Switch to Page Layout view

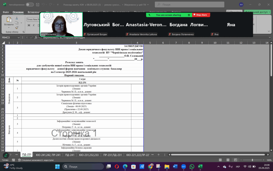tap(228, 160)
